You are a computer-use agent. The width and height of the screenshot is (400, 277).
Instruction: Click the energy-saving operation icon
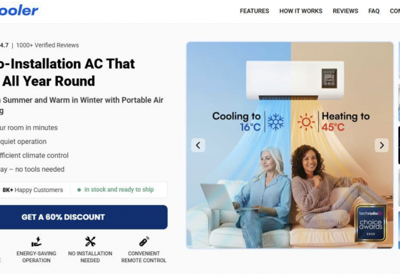(x=36, y=241)
